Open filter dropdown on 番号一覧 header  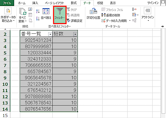(50, 34)
